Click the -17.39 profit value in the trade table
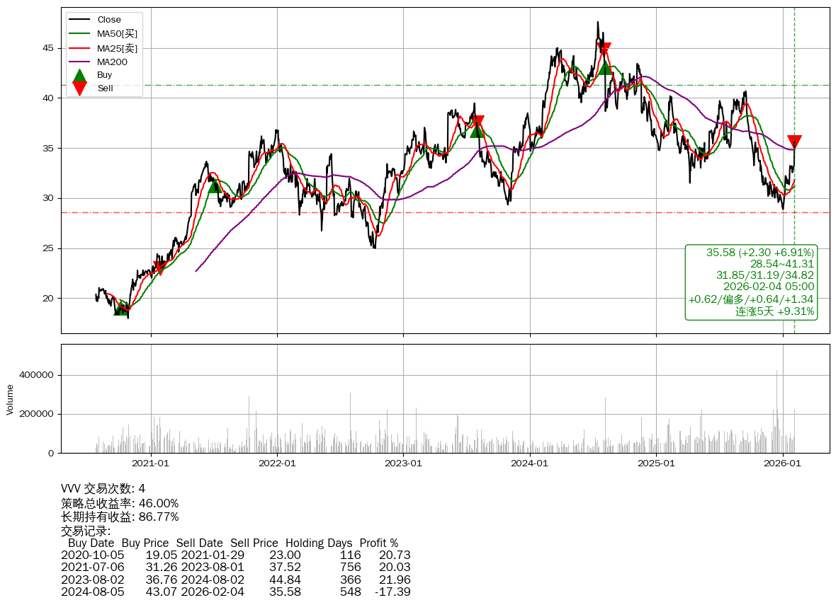The height and width of the screenshot is (605, 836). (392, 592)
